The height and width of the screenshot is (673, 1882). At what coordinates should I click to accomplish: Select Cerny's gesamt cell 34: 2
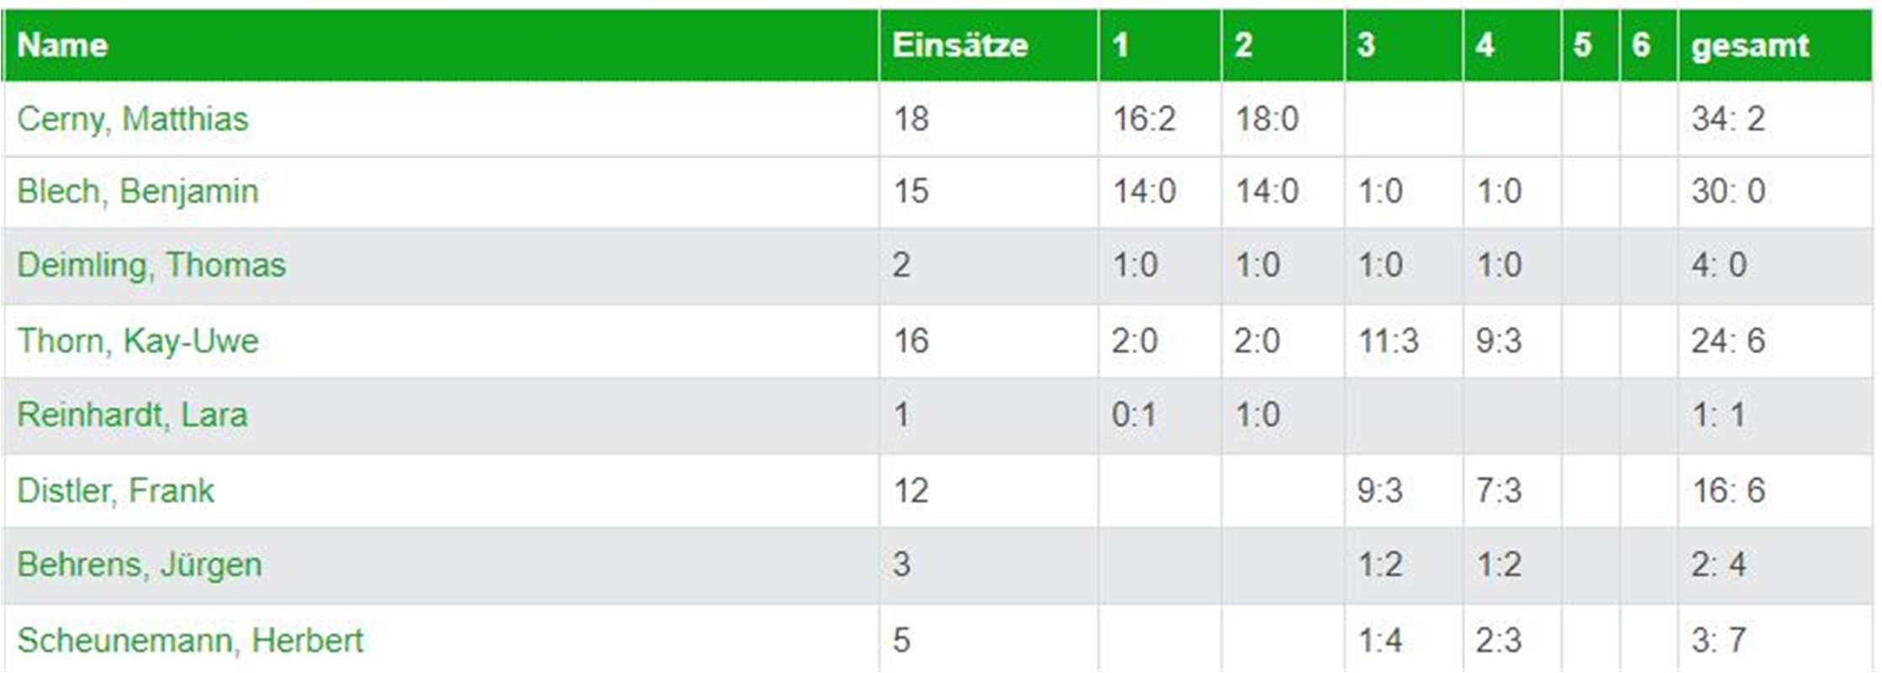(1775, 119)
